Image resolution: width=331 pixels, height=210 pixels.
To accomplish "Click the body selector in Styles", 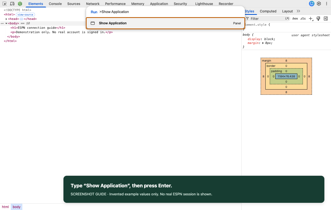I will pos(246,35).
